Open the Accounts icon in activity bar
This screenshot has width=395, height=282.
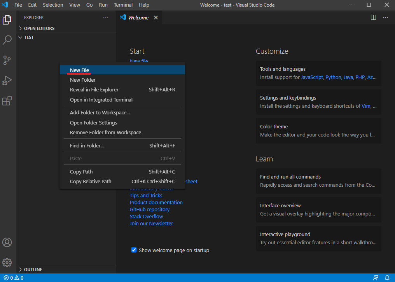tap(7, 242)
